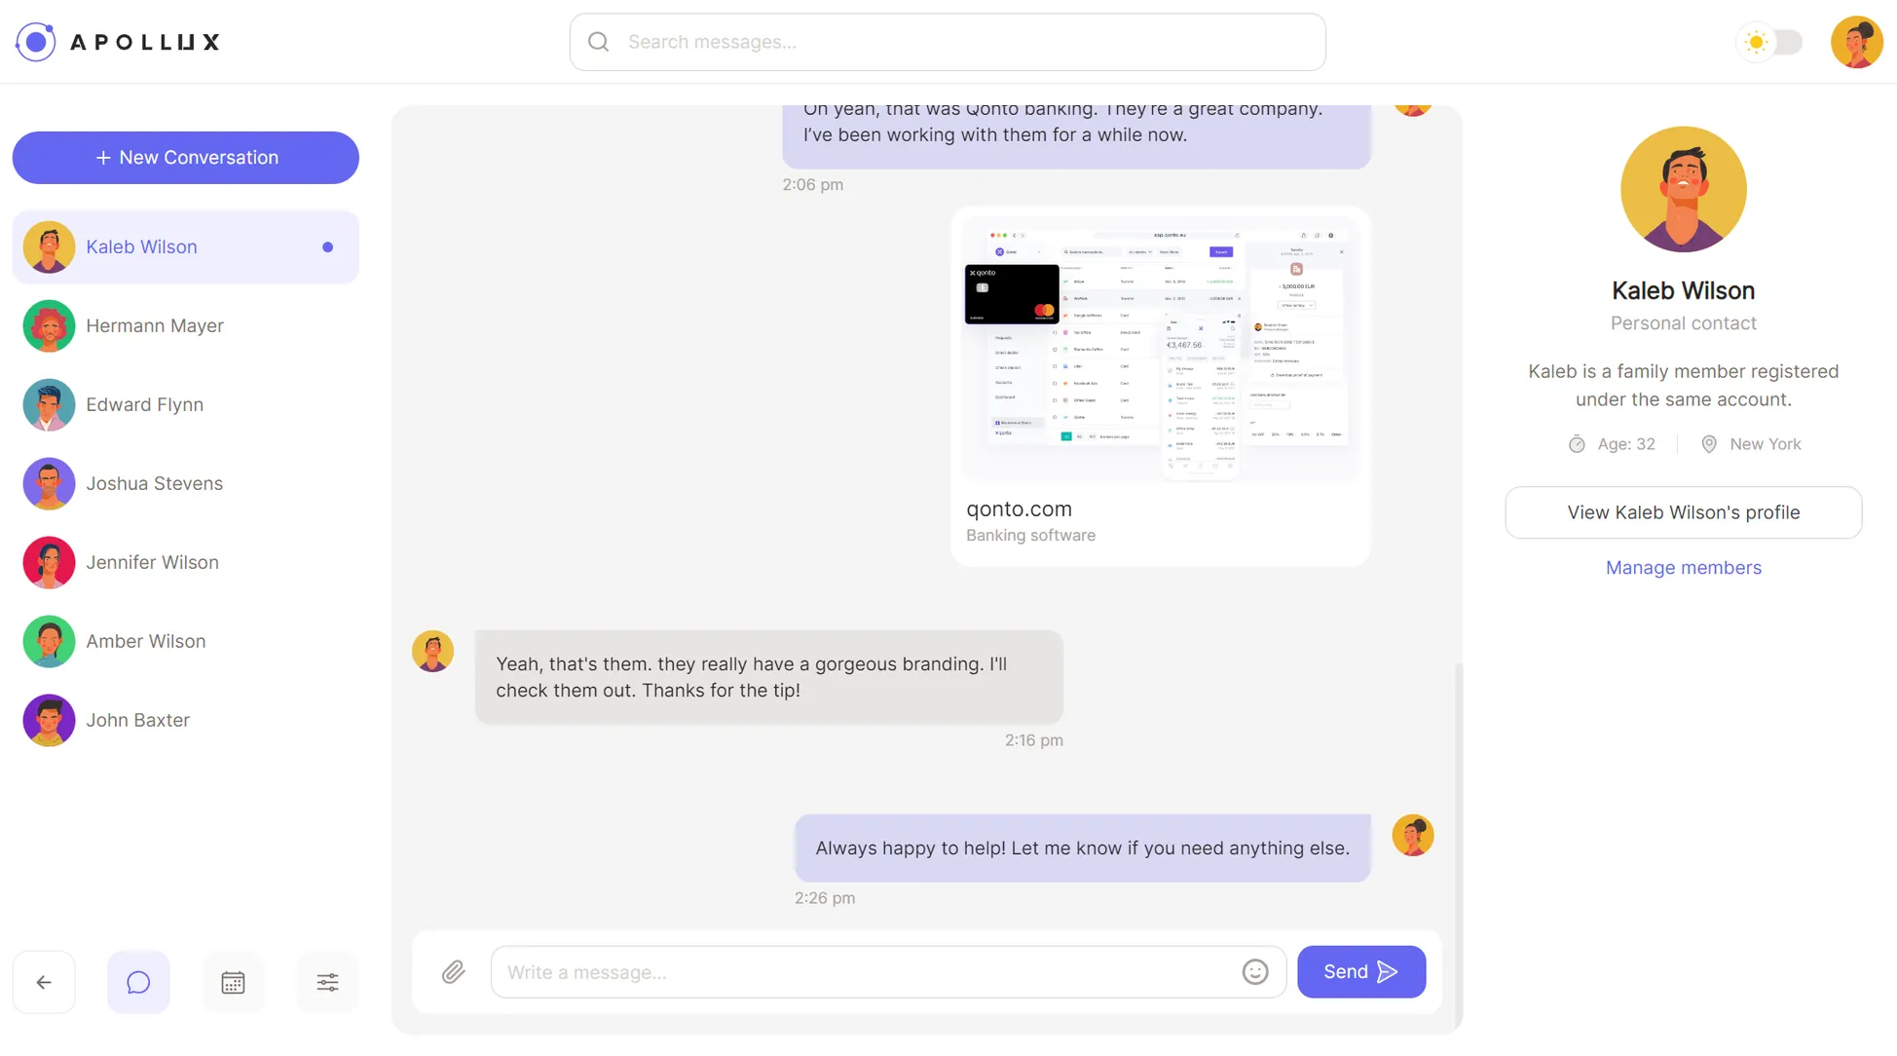Open the Manage members dropdown

point(1683,566)
